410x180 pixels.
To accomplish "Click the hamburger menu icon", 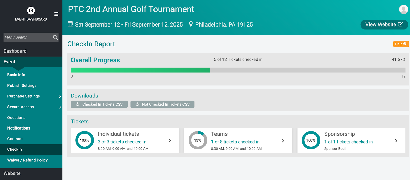I will pos(56,14).
